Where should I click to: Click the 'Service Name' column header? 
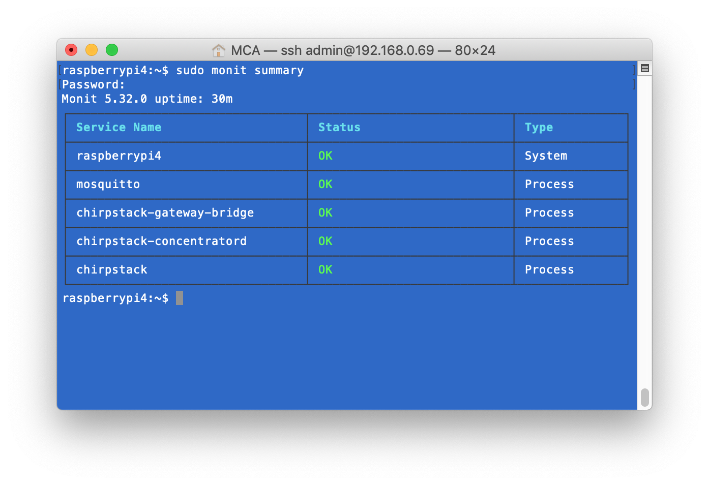coord(119,128)
